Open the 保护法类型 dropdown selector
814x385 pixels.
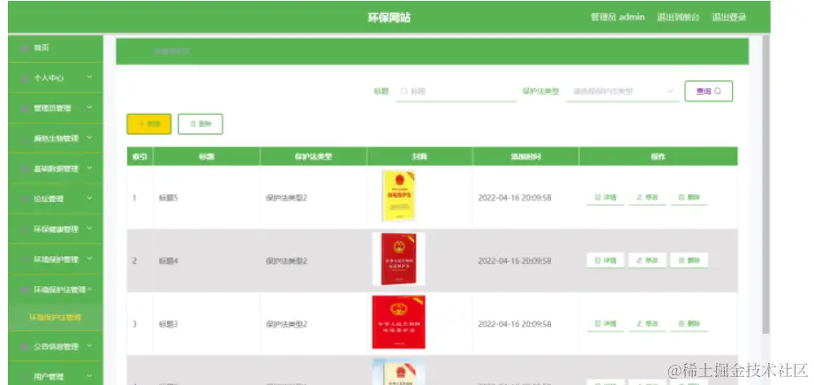622,92
